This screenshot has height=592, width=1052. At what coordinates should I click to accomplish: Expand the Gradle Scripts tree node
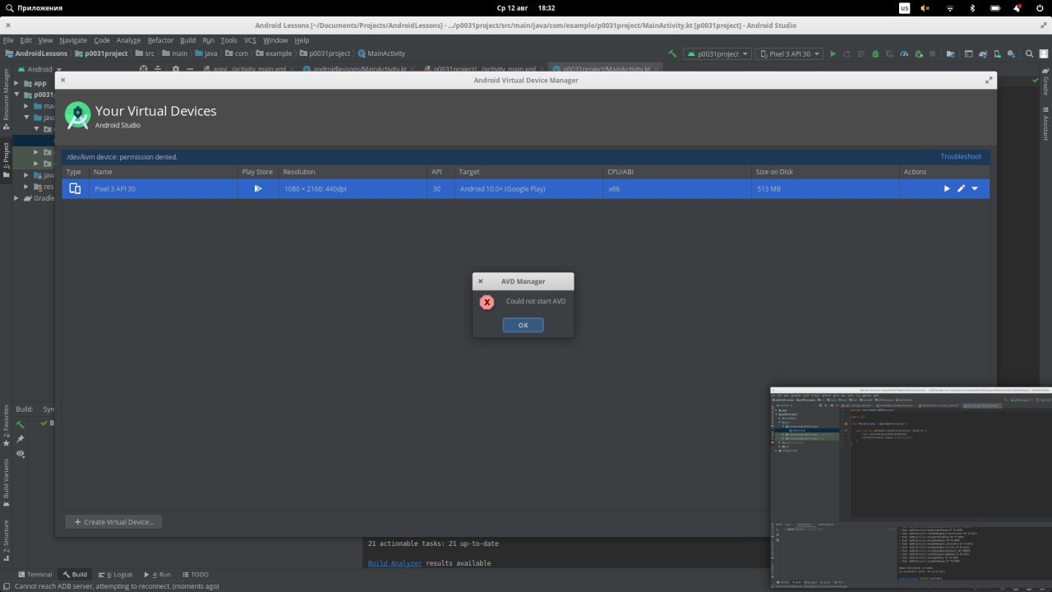click(16, 198)
